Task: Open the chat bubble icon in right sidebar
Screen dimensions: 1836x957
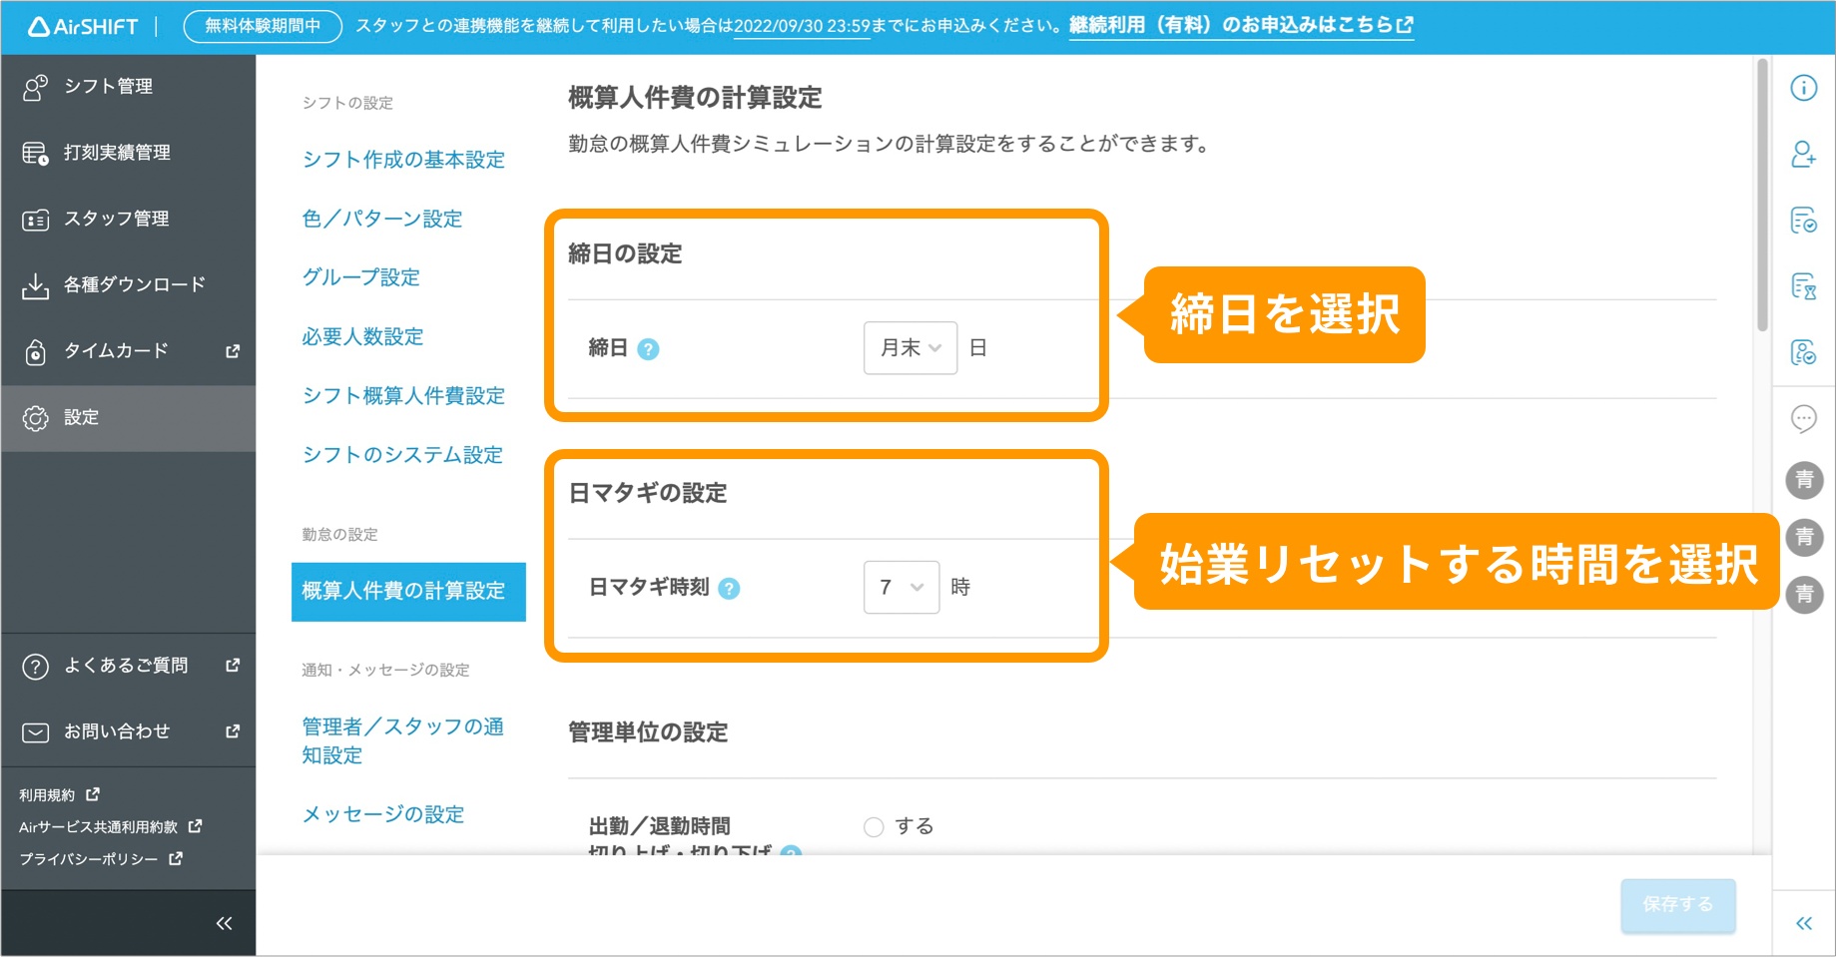Action: click(1803, 418)
